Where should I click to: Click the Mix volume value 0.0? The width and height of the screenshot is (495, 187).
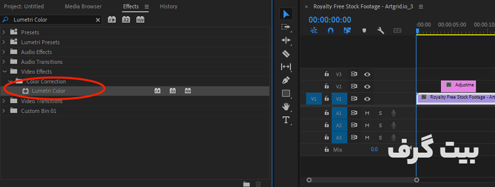point(374,149)
